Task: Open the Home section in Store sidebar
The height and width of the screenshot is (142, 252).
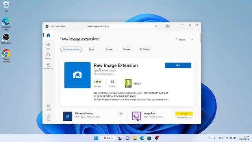Action: (48, 35)
